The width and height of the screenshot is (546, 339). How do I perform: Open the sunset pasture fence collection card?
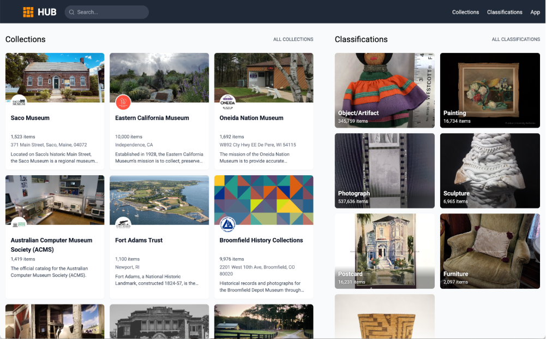click(263, 321)
